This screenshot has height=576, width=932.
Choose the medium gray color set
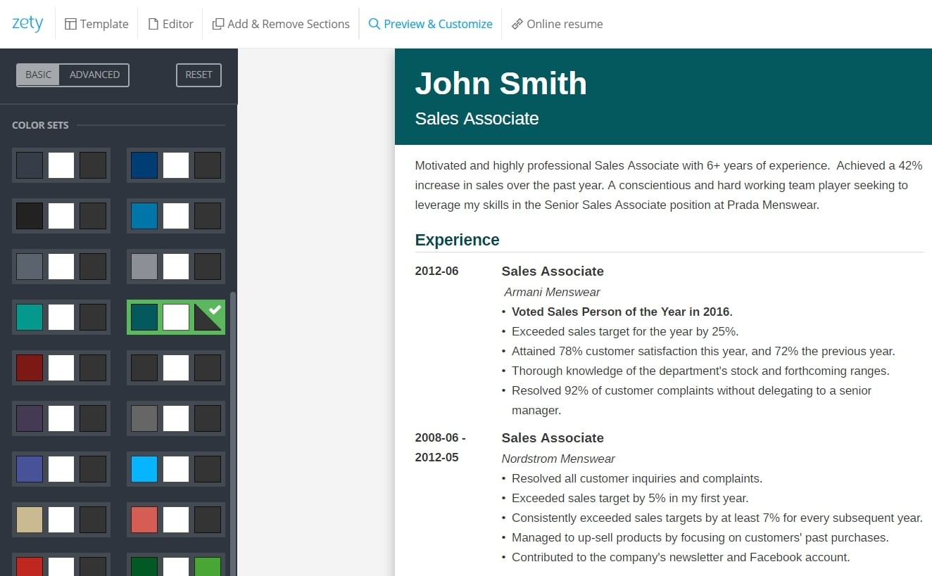tap(176, 418)
